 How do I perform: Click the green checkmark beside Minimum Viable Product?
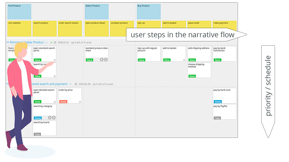tap(51, 43)
